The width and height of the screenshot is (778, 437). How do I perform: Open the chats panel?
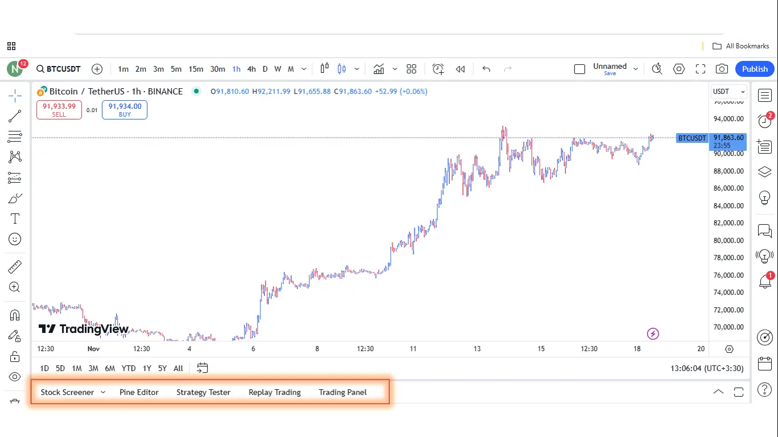point(765,231)
